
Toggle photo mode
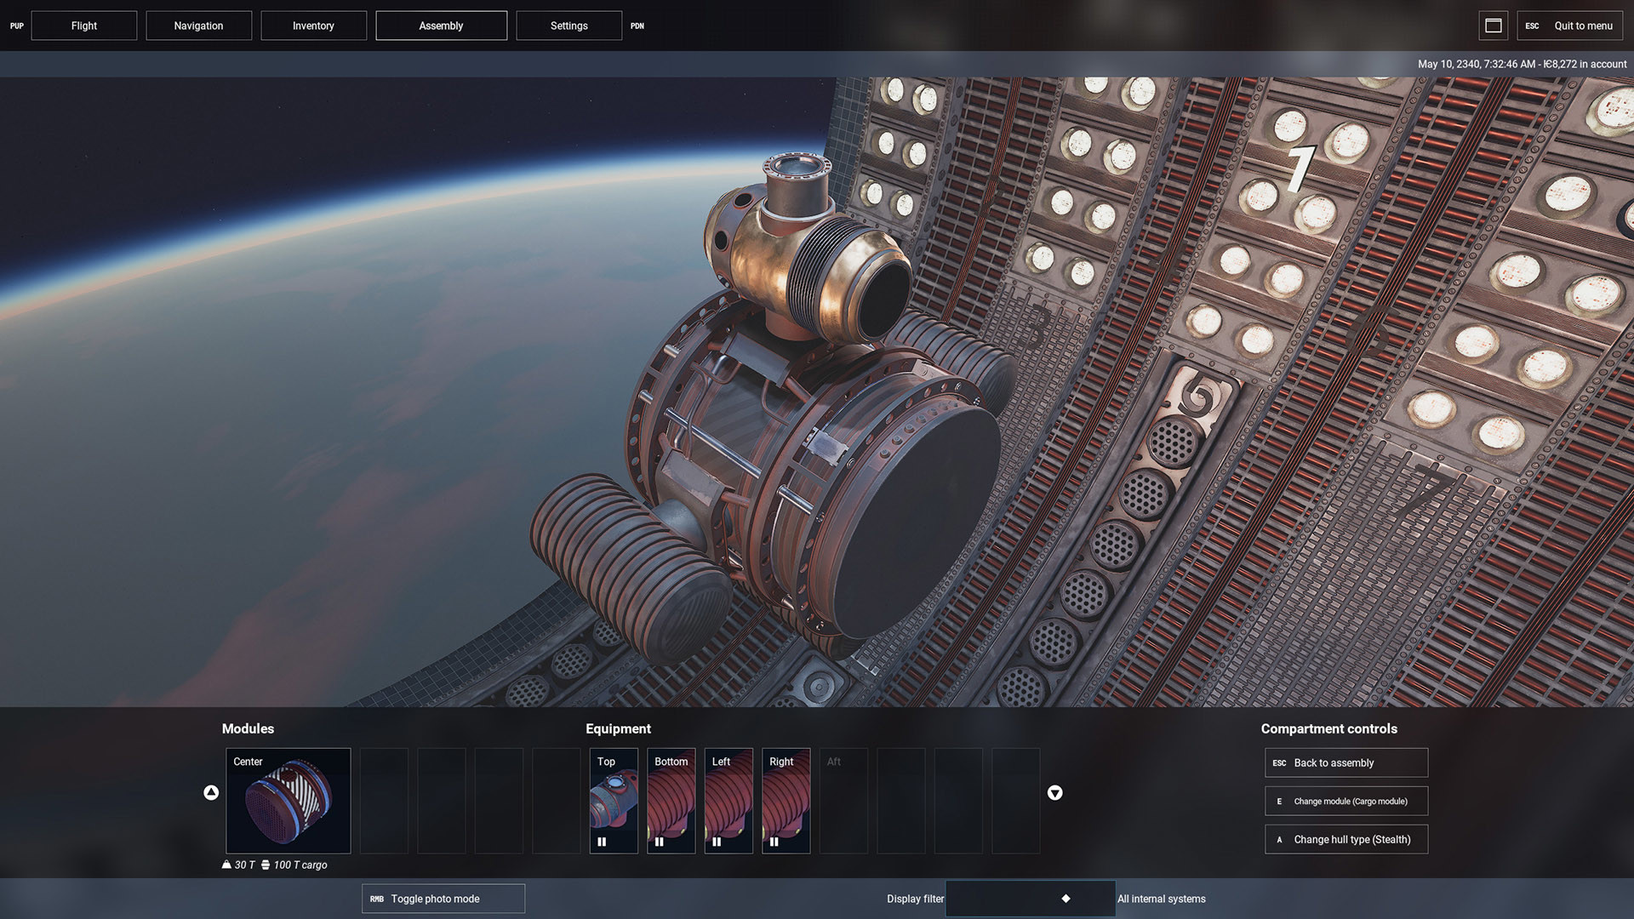tap(443, 899)
